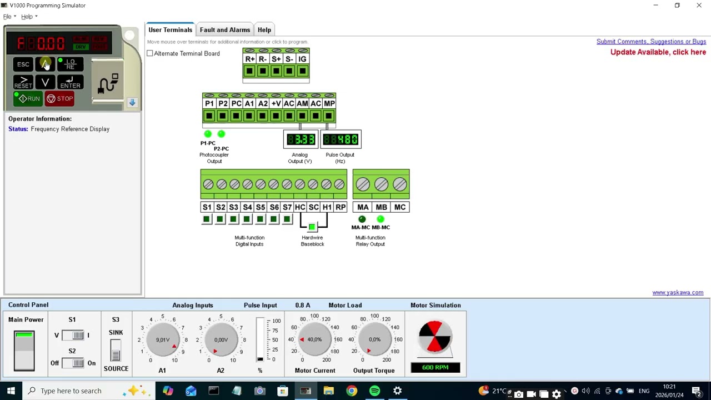
Task: Click the A1 terminal square
Action: 249,116
